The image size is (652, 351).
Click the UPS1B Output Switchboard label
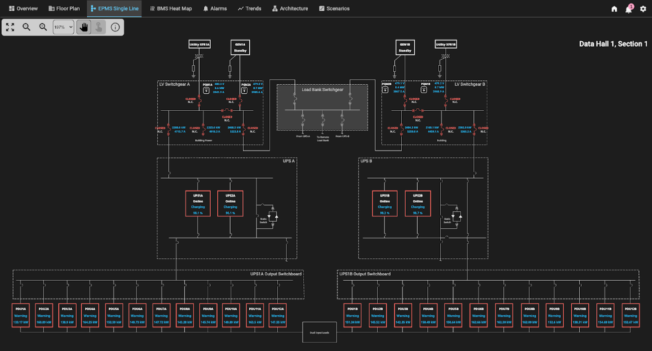[365, 274]
